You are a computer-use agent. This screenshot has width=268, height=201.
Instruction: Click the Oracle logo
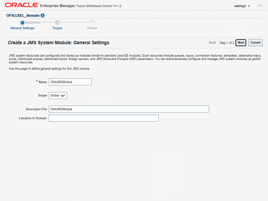click(x=22, y=5)
